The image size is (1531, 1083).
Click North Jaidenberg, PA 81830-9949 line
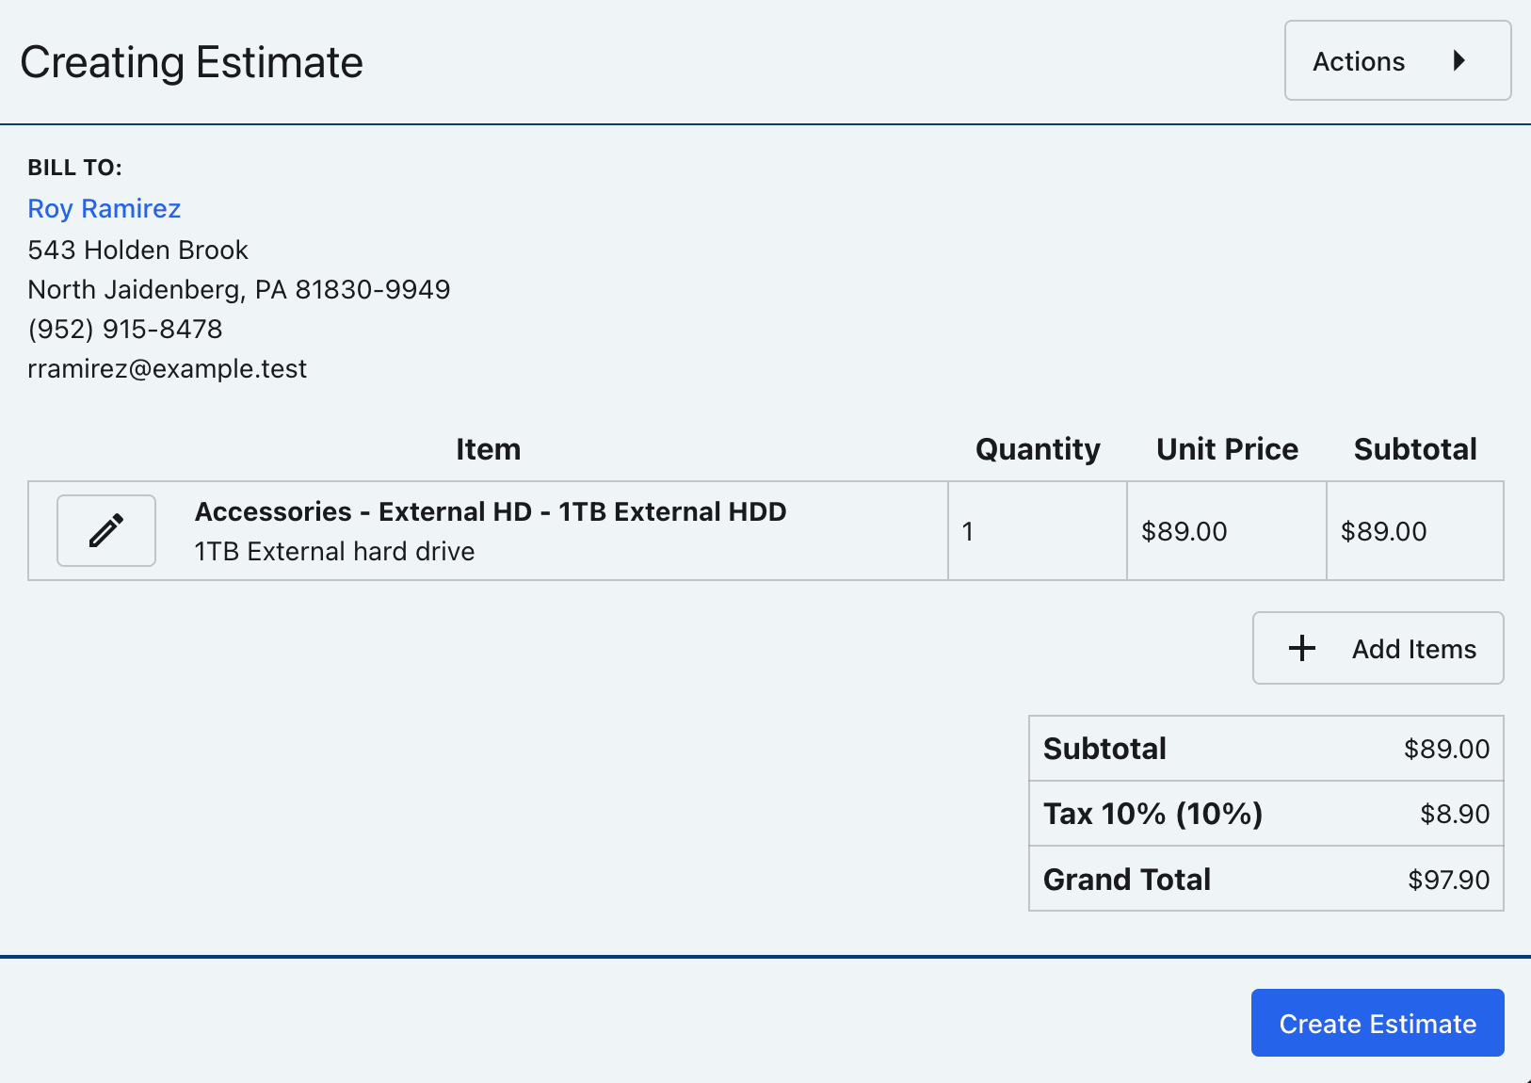coord(239,289)
